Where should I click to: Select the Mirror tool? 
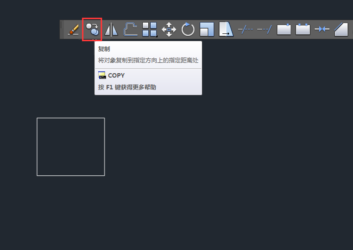coord(111,29)
